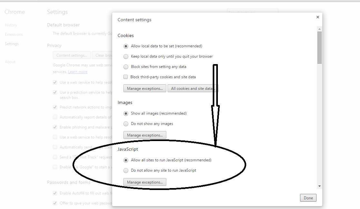
Task: Enable "Block third-party cookies and site data"
Action: pos(125,77)
